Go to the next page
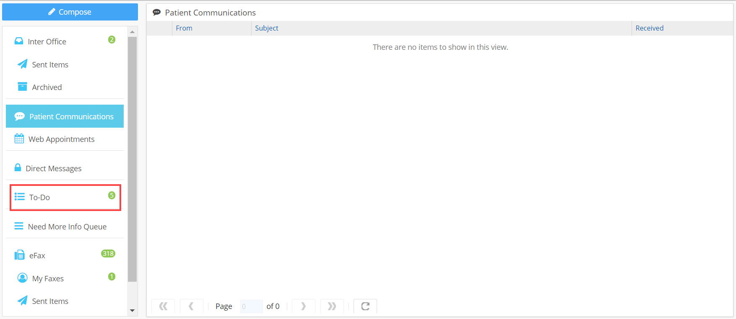 (x=303, y=306)
